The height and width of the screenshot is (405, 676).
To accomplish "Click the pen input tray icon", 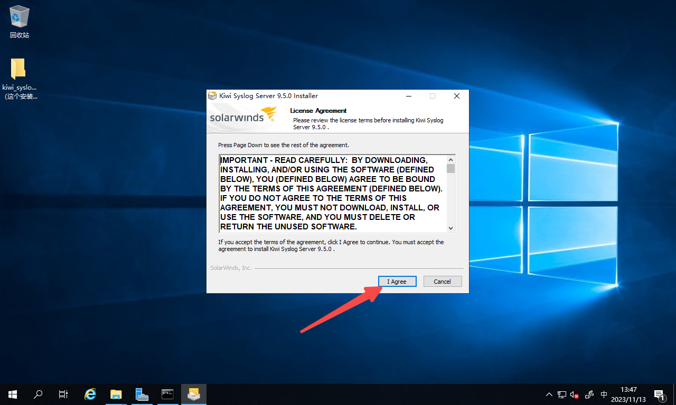I will point(590,394).
